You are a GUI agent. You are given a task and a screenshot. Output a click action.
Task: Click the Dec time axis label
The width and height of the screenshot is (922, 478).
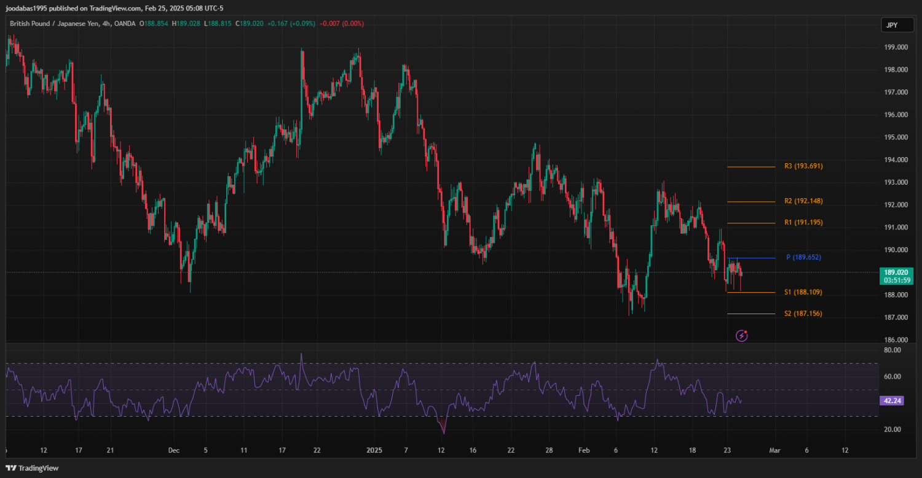click(173, 450)
